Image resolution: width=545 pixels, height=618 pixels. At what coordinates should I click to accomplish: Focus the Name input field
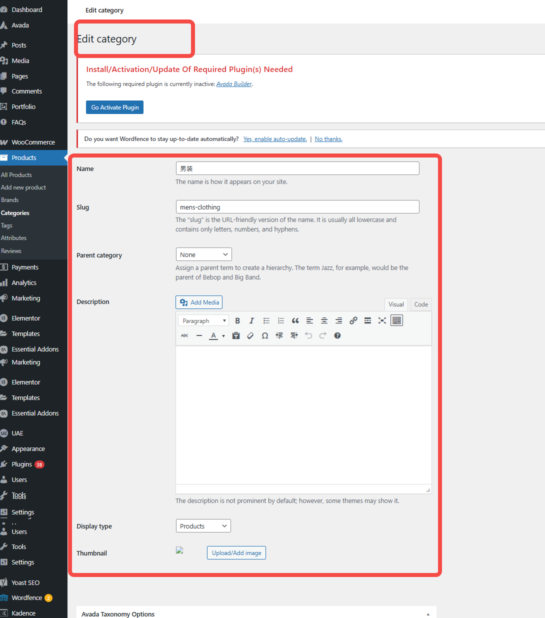[297, 168]
